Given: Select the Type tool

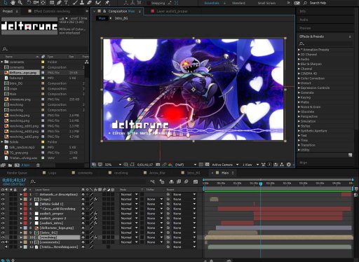Looking at the screenshot, I should pyautogui.click(x=66, y=3).
